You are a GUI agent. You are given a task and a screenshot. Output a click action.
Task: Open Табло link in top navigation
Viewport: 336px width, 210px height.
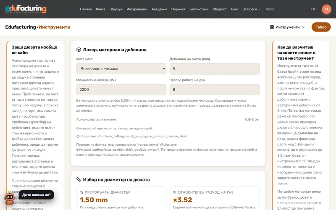(x=269, y=9)
